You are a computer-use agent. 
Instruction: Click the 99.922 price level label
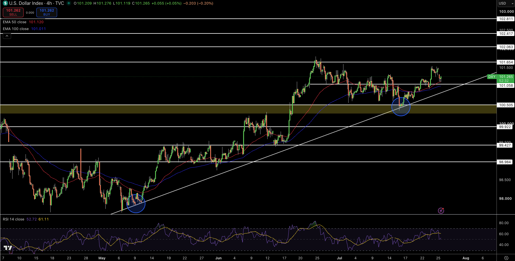click(x=505, y=127)
